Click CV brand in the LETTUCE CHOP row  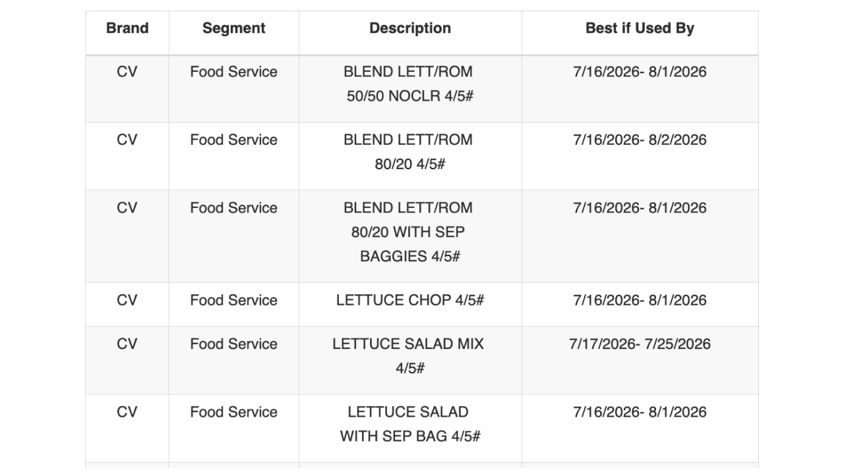(127, 300)
